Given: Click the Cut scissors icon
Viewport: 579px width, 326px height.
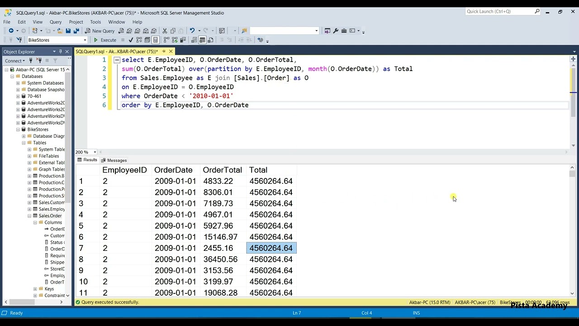Looking at the screenshot, I should click(165, 31).
